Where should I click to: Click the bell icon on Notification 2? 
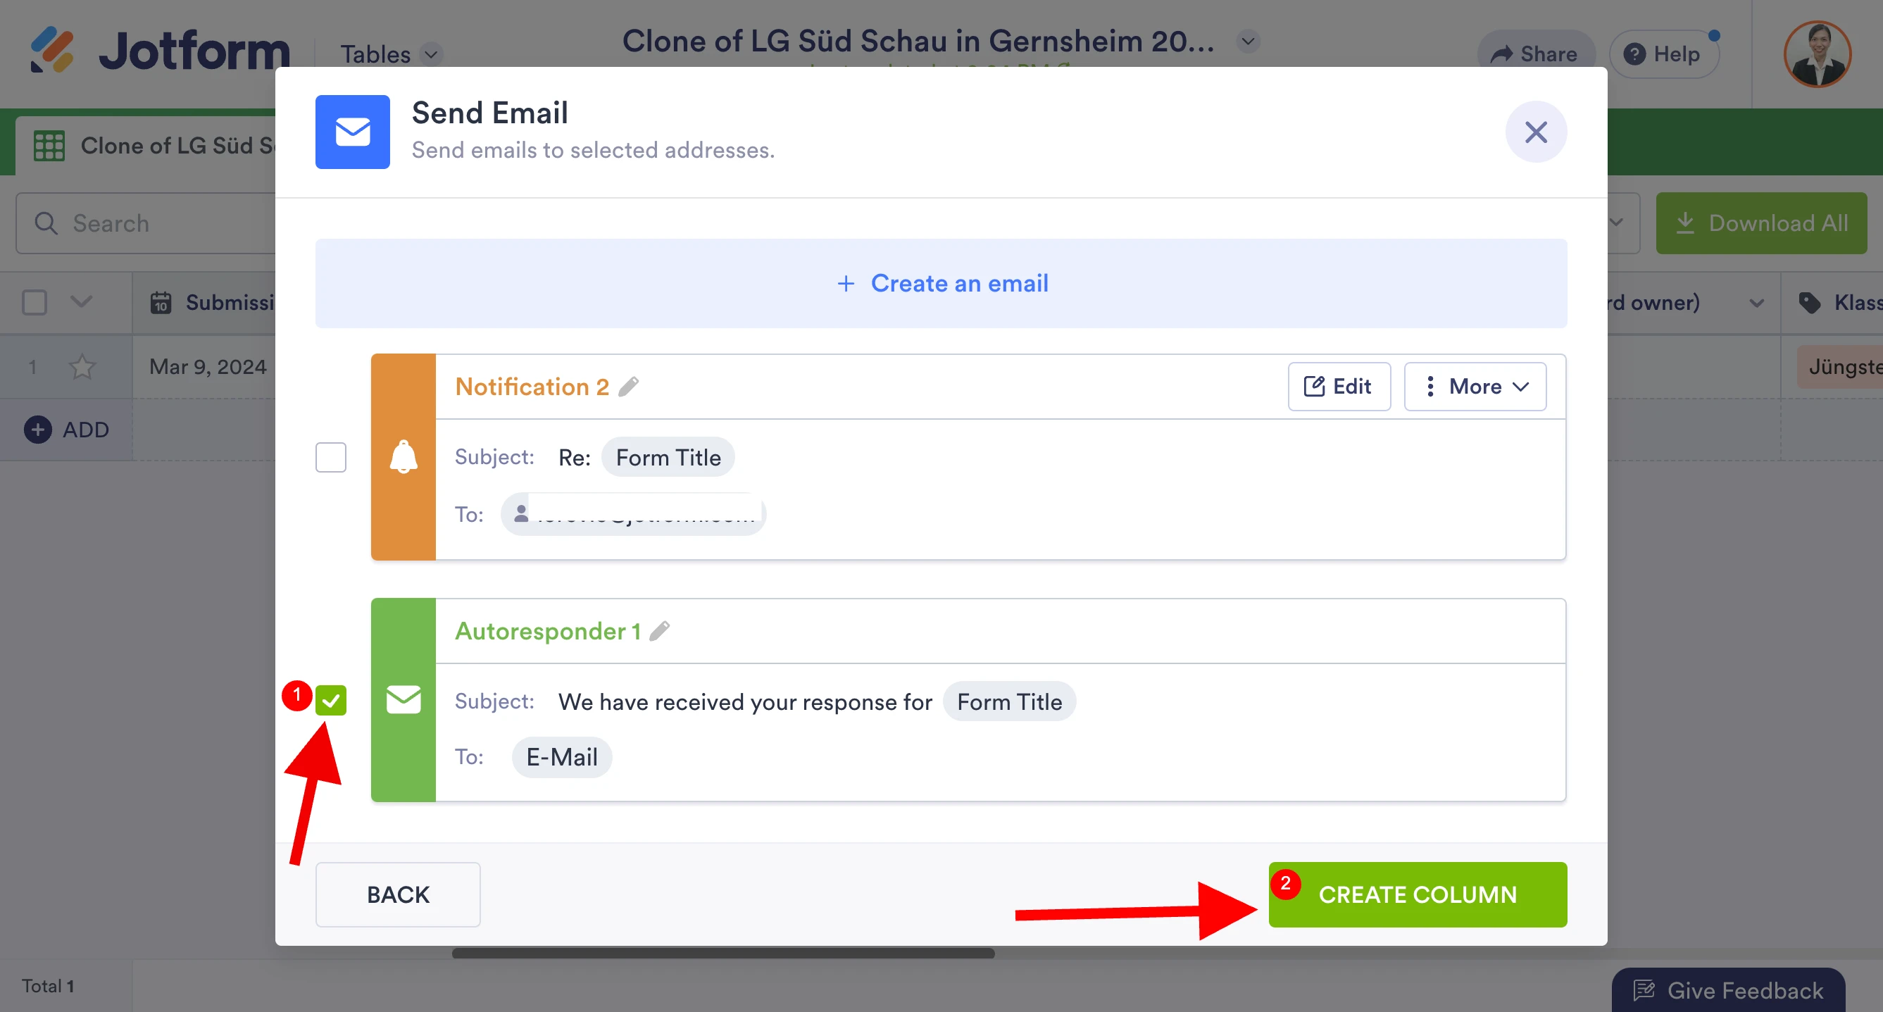click(403, 457)
